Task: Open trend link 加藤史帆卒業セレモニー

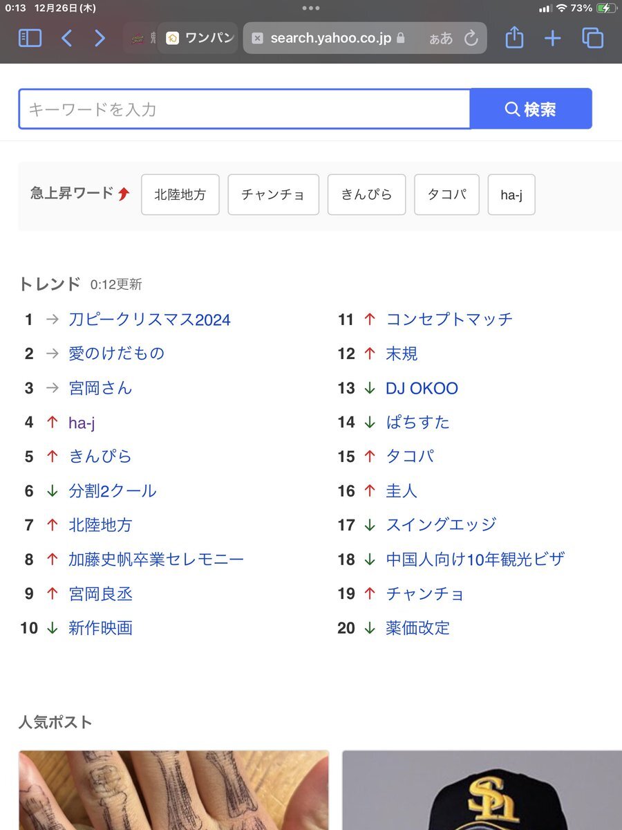Action: pos(156,559)
